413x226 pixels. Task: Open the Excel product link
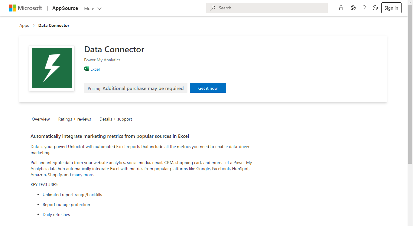(x=95, y=69)
